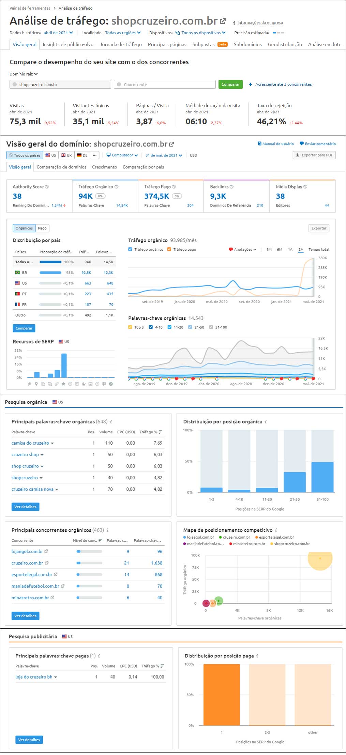Click info icon beside Principais palavras-chave orgânicas
Viewport: 346px width, 755px height.
(111, 422)
